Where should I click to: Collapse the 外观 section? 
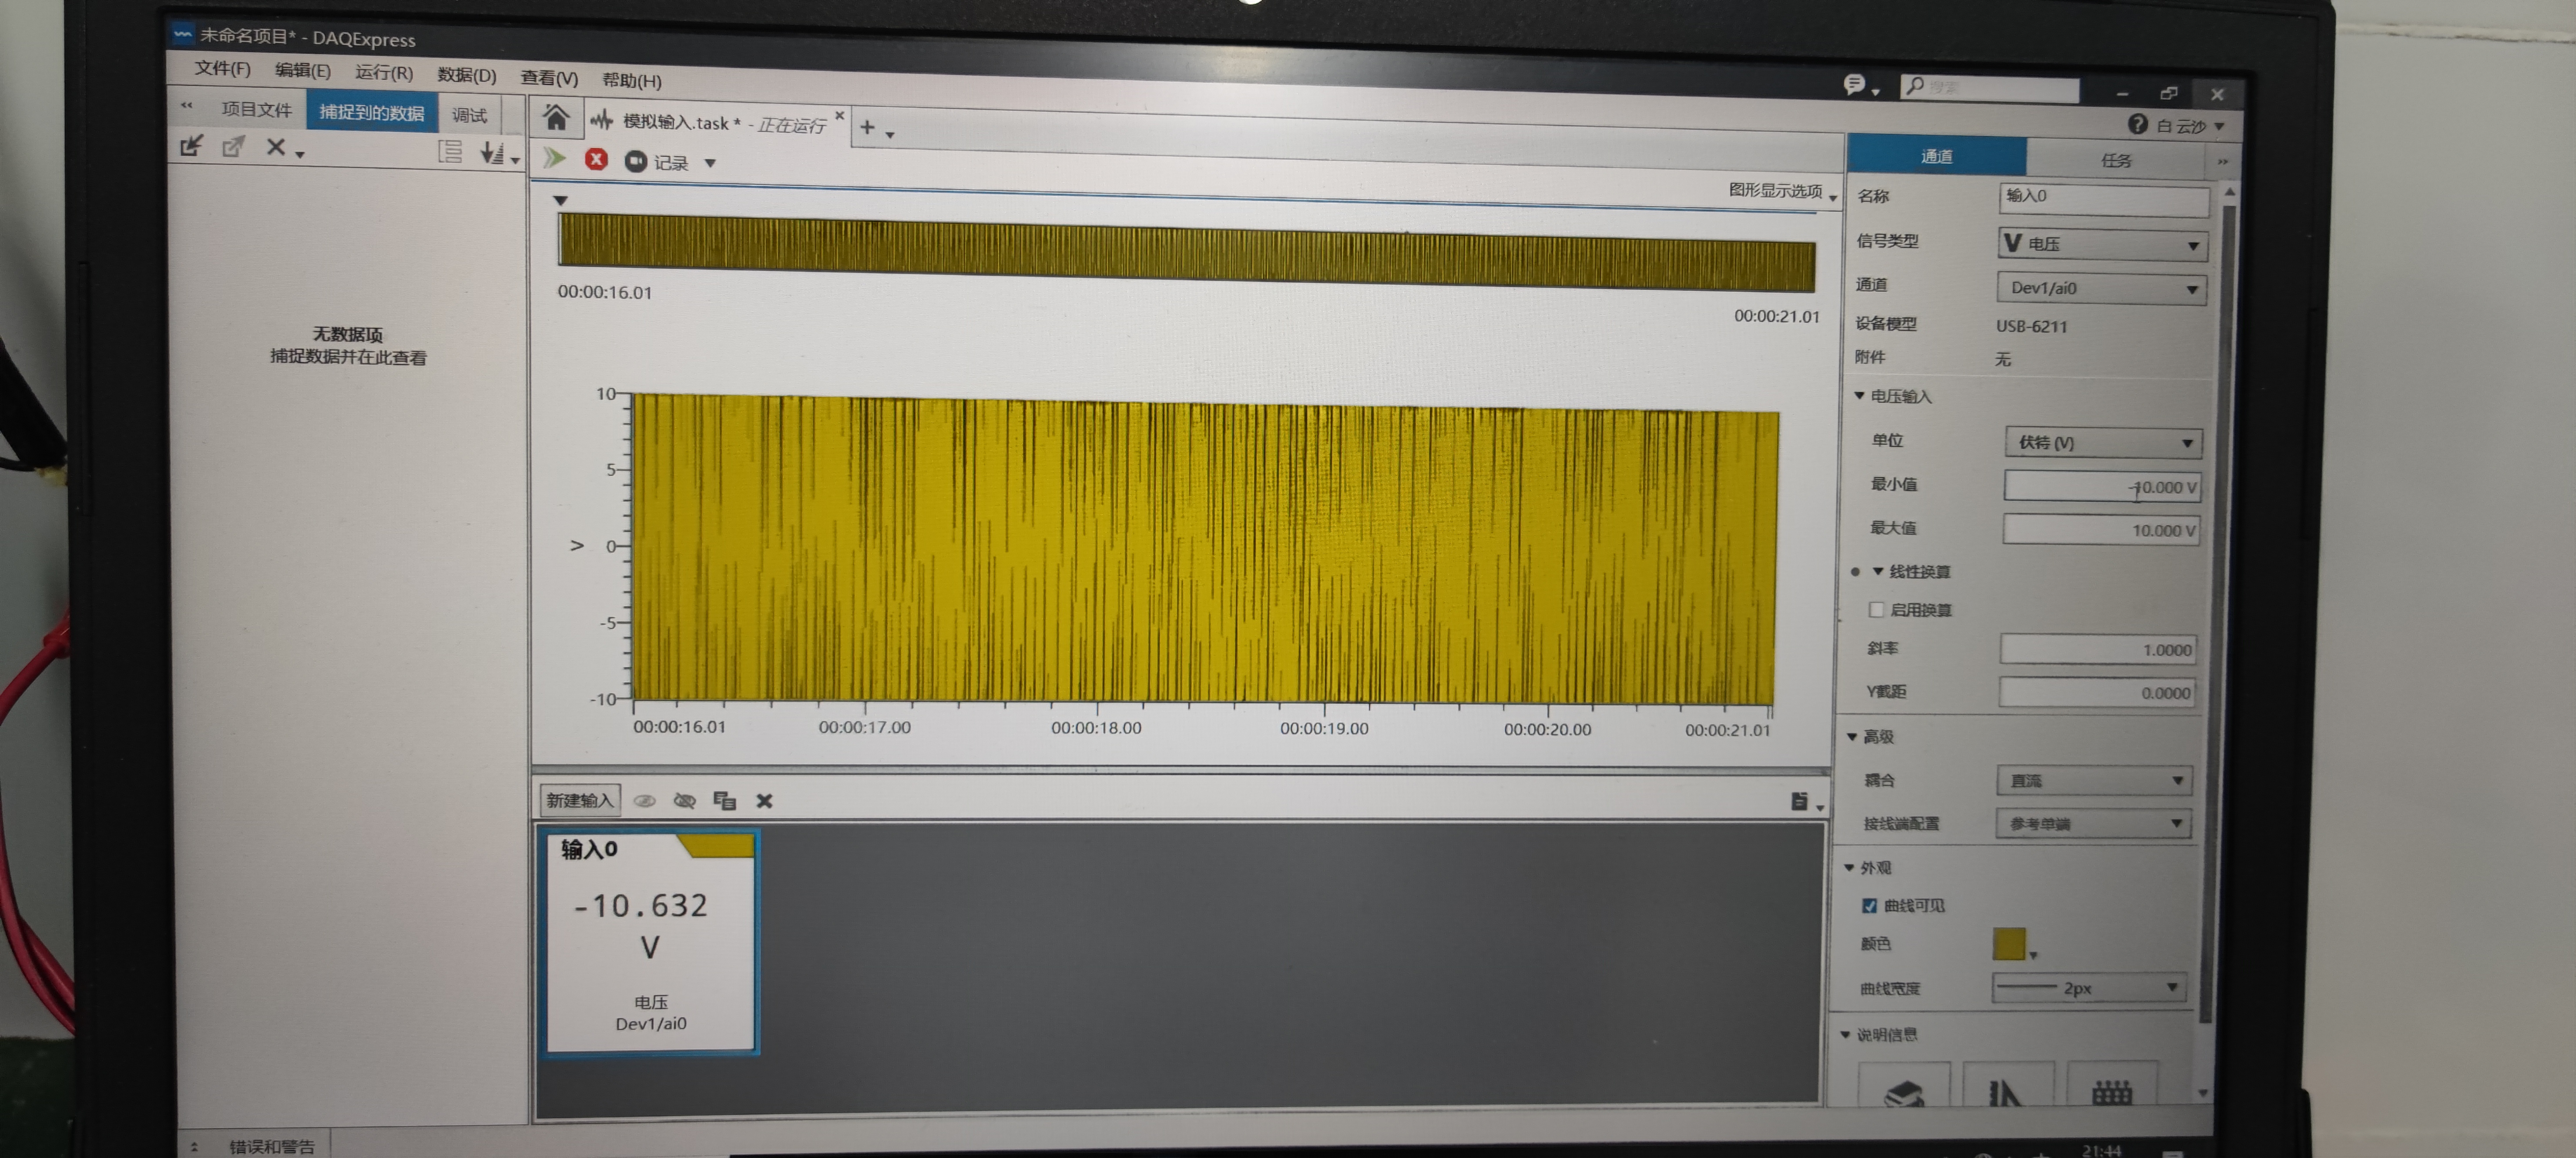pos(1849,867)
